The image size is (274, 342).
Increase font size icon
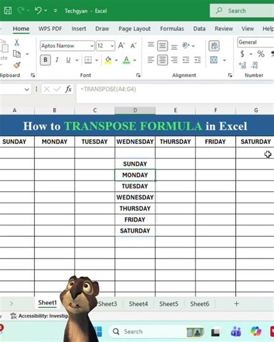tap(121, 45)
